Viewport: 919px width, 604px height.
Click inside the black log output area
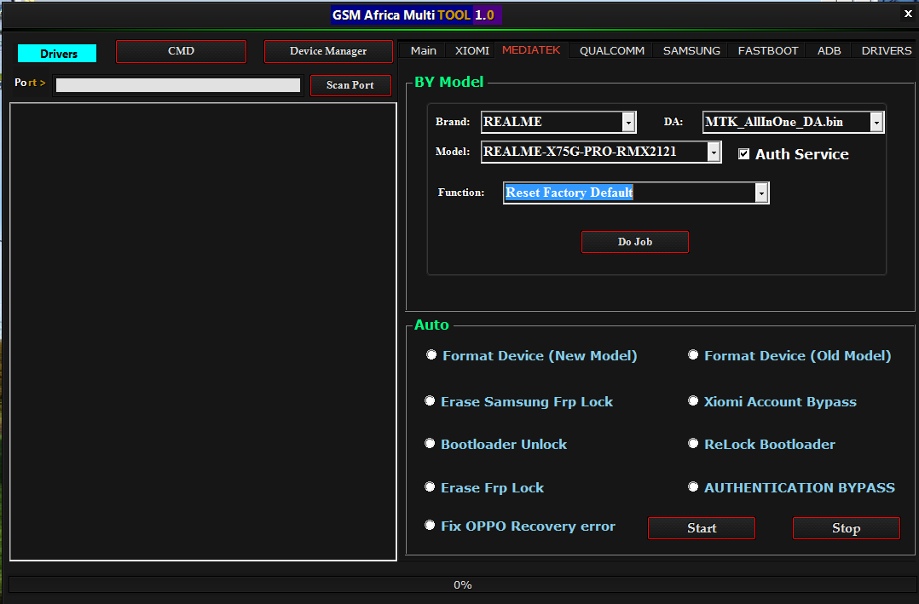204,331
